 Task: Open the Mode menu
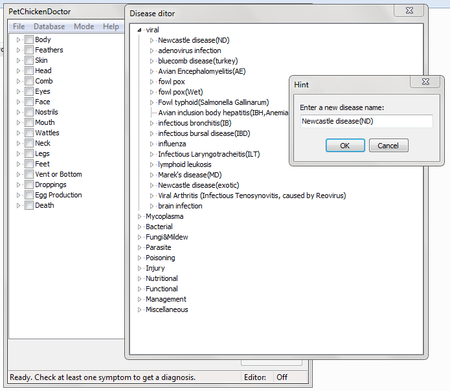84,27
